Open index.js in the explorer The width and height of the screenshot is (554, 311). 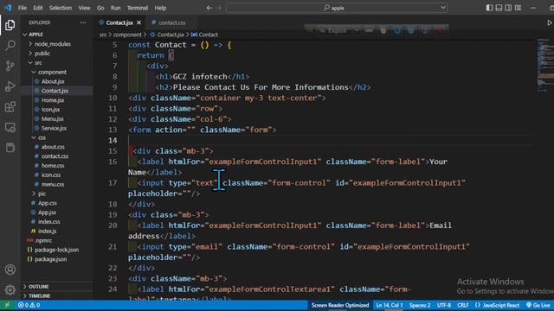(47, 231)
